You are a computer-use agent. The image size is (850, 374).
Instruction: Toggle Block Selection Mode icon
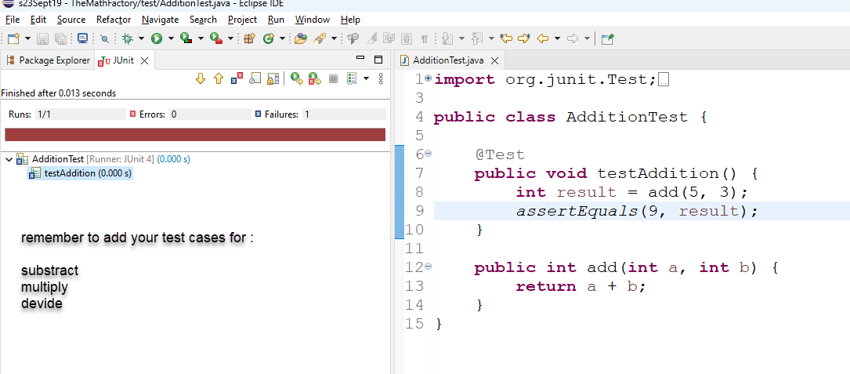[407, 38]
